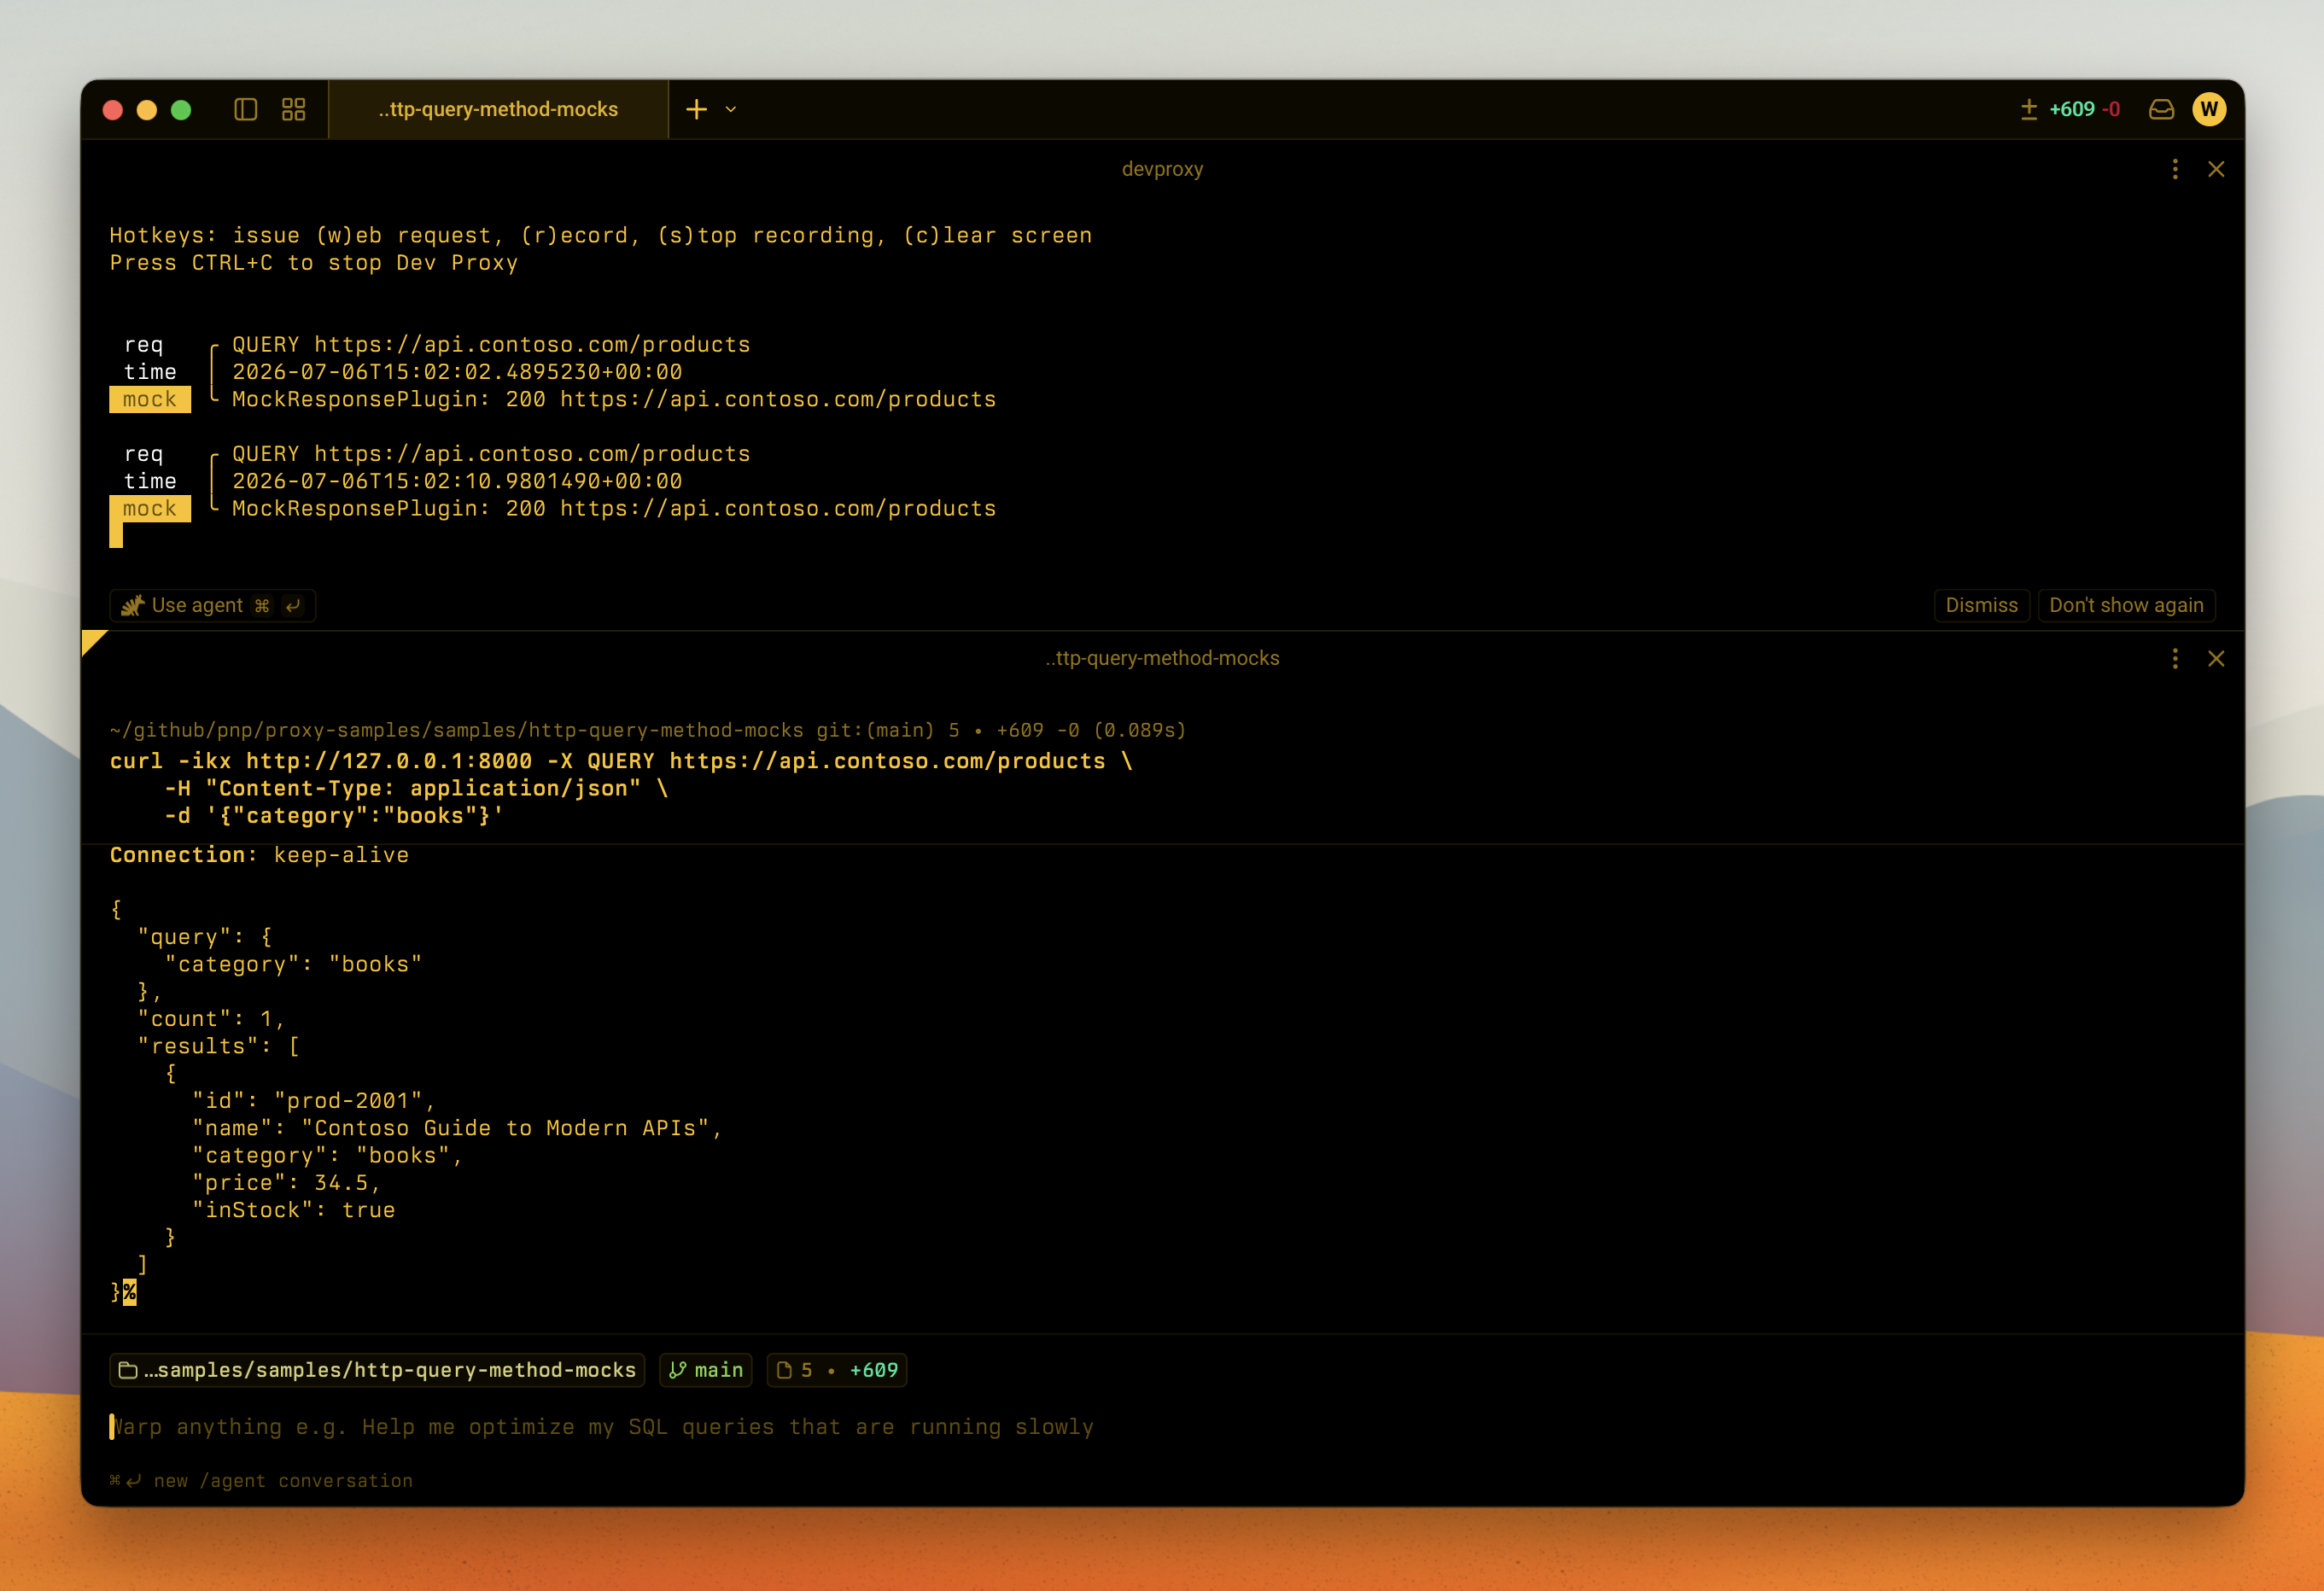Click Press CTRL+C to stop Dev Proxy text
Screen dimensions: 2324x1591
coord(314,263)
